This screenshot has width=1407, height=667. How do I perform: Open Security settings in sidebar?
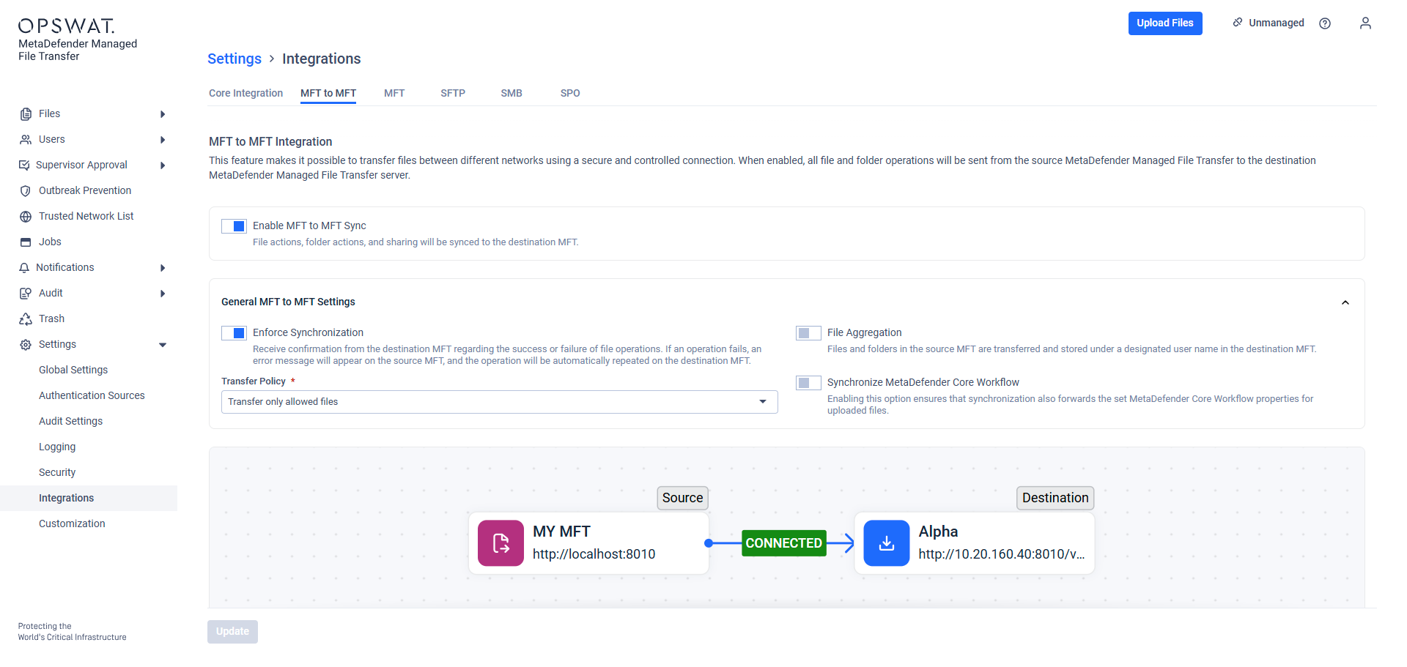[57, 472]
